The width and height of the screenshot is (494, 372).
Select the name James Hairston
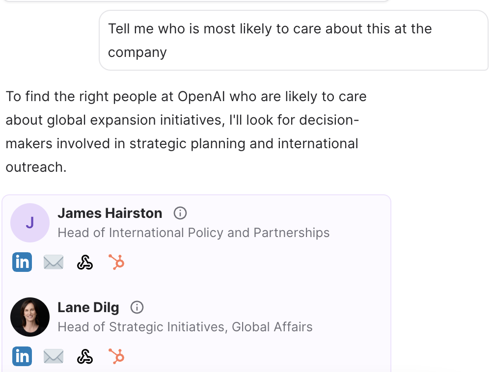pyautogui.click(x=110, y=213)
